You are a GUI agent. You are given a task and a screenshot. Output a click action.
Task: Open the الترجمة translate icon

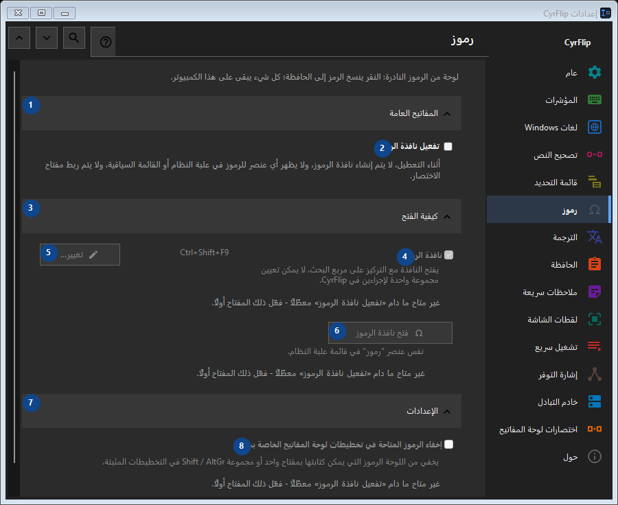click(595, 237)
